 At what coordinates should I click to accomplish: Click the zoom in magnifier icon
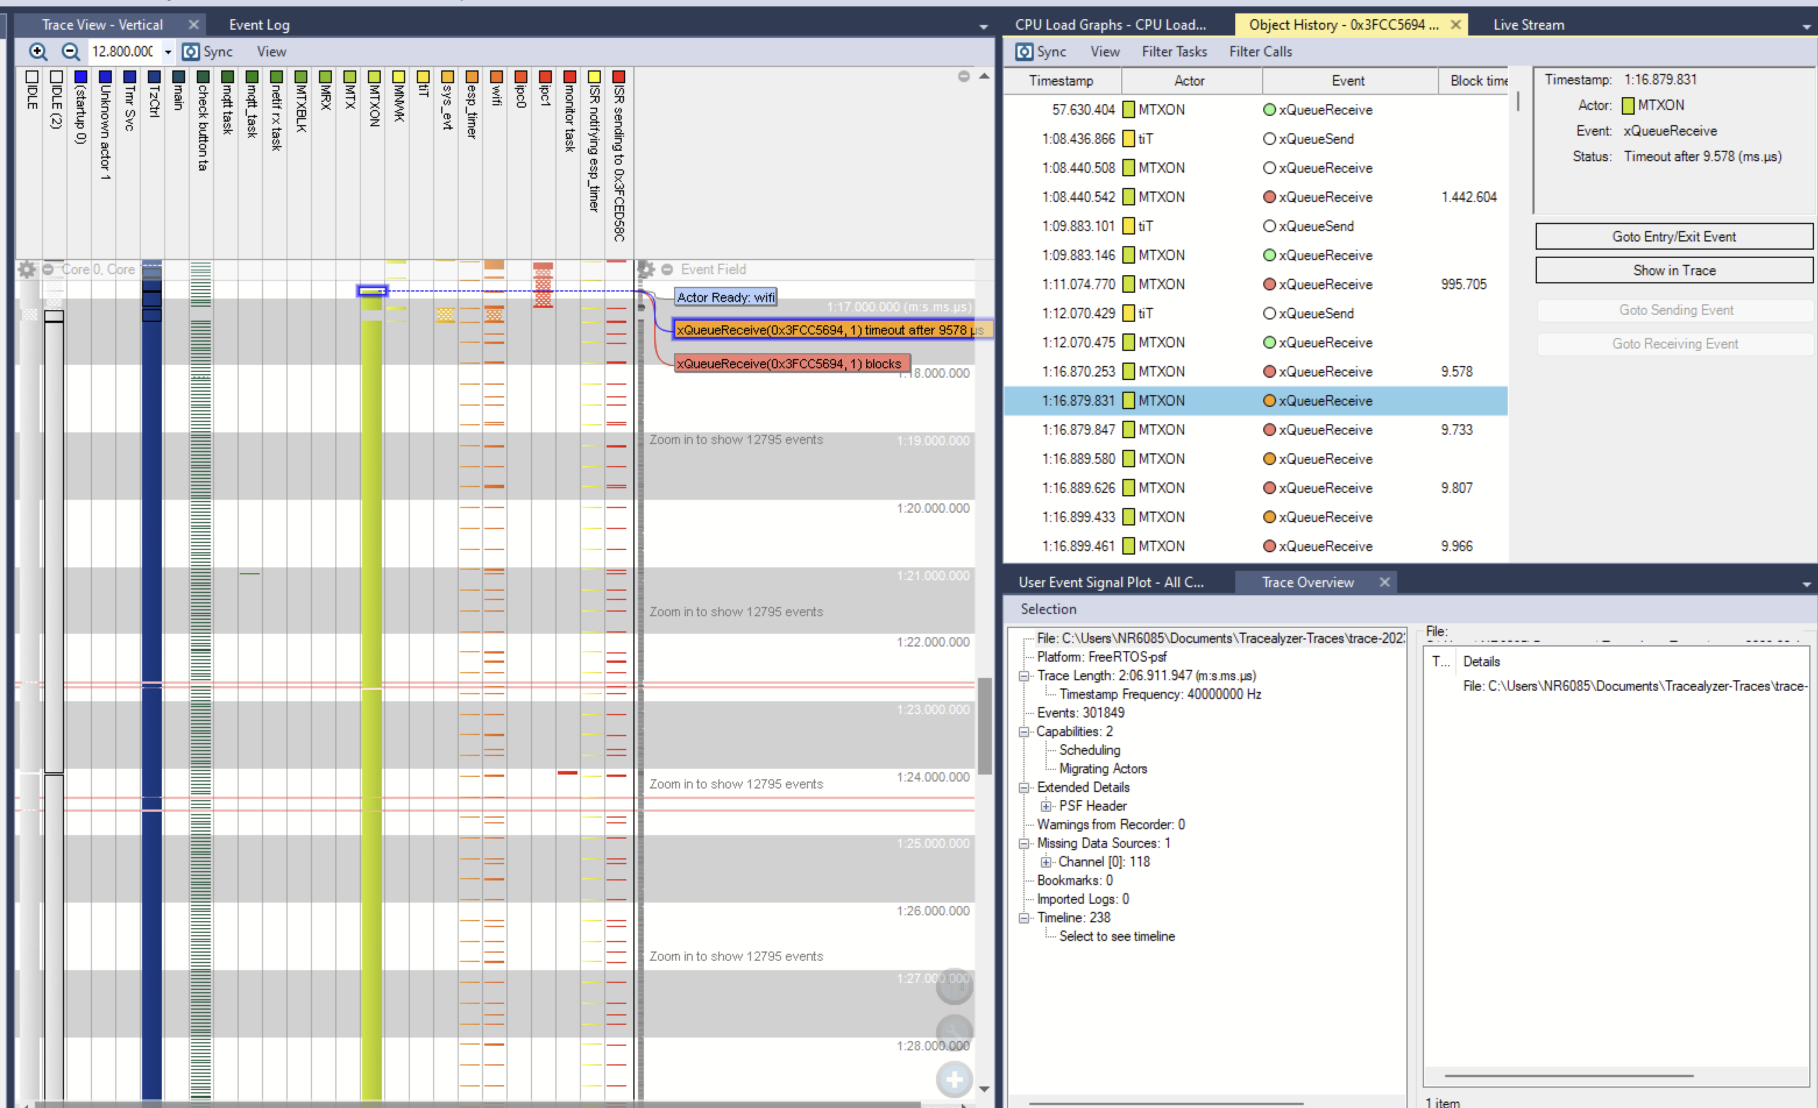coord(38,52)
